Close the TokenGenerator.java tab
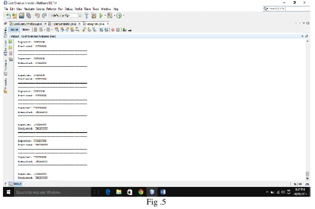 [x=80, y=24]
